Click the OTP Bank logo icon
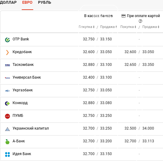 click(x=7, y=40)
